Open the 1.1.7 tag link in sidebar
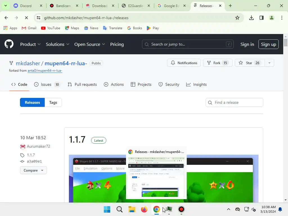 (31, 155)
